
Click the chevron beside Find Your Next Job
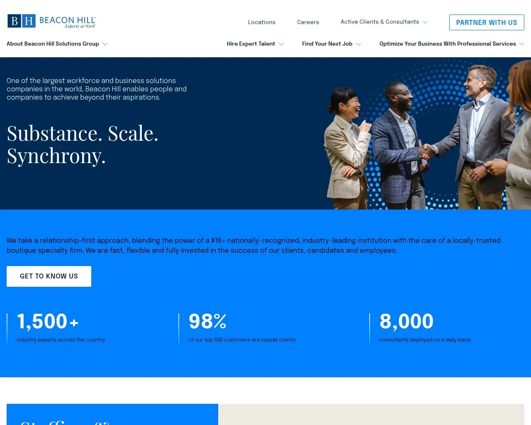click(x=358, y=44)
